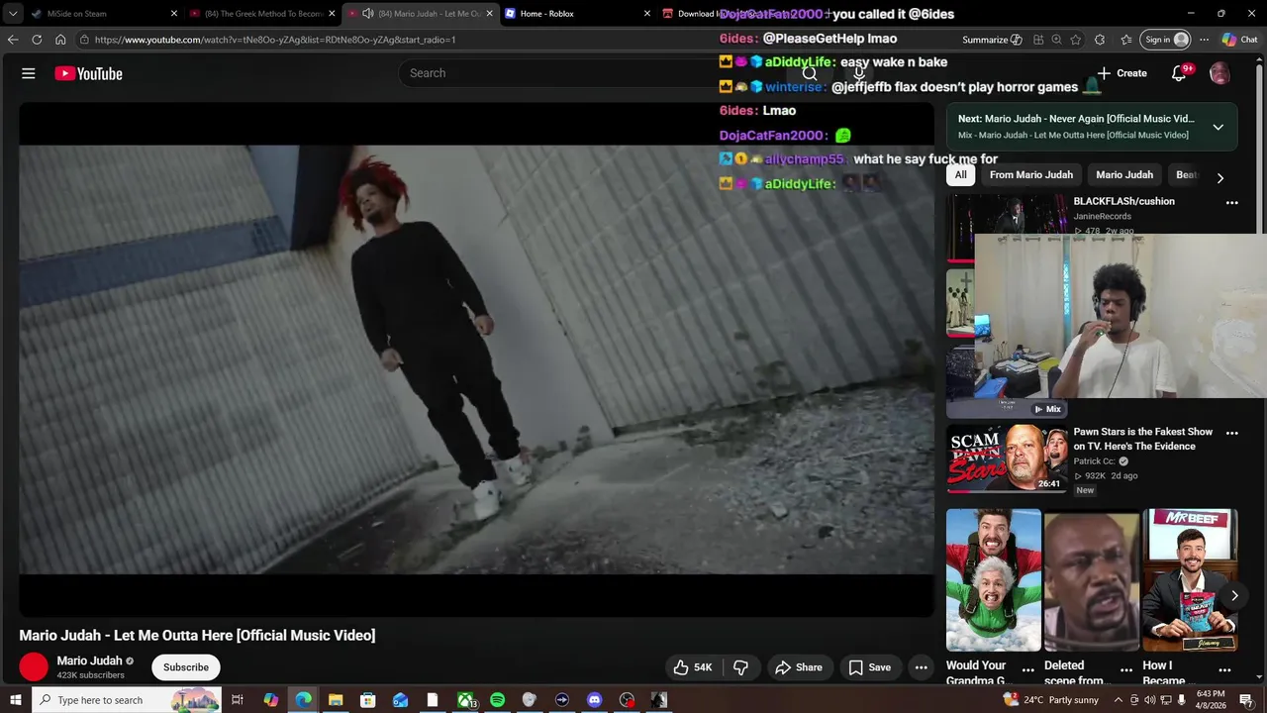Open the YouTube account avatar menu

pyautogui.click(x=1219, y=73)
